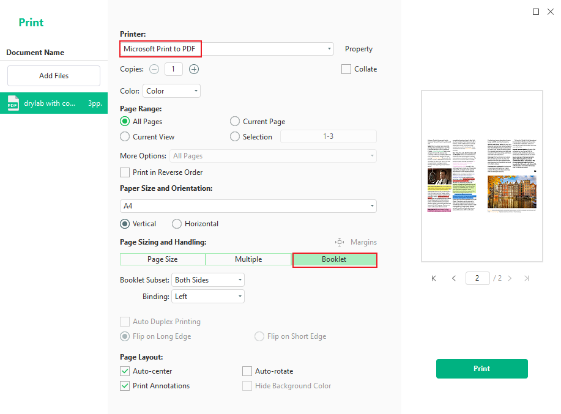The height and width of the screenshot is (414, 561).
Task: Click the PDF icon on drylab document
Action: pos(13,103)
